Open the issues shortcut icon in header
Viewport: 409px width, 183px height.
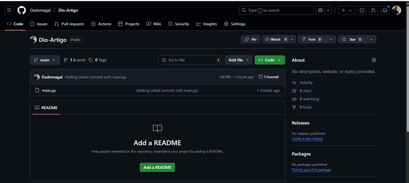click(362, 10)
